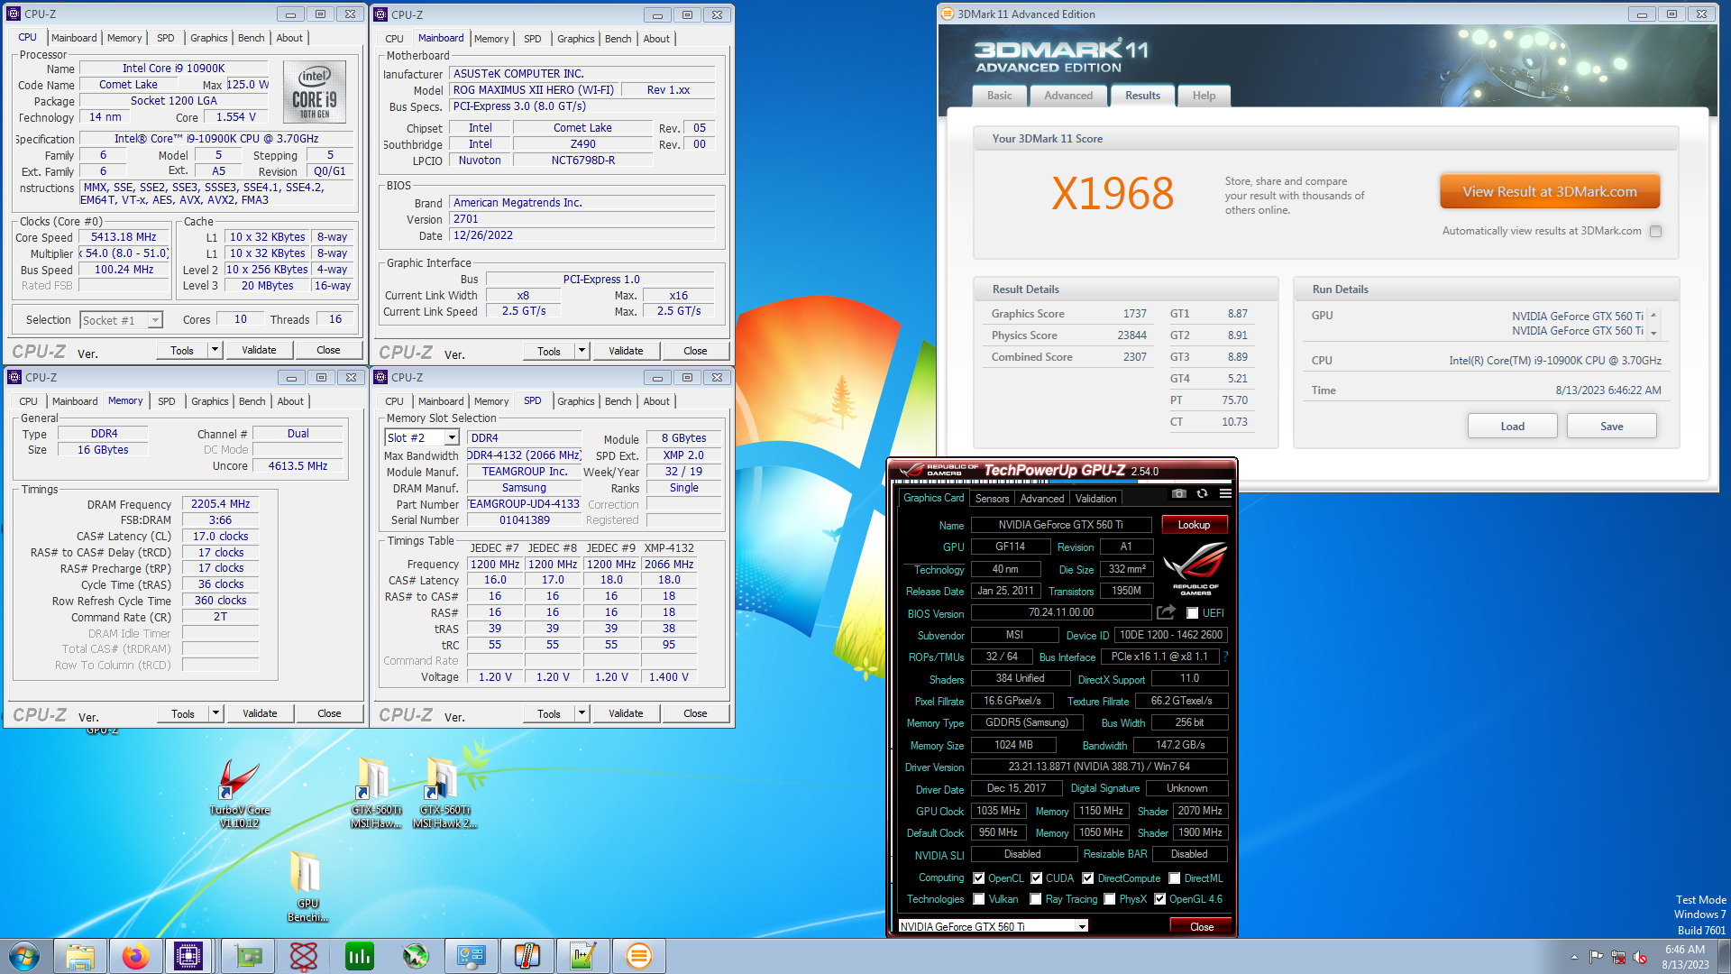Click the volume icon in system tray

(x=1640, y=957)
